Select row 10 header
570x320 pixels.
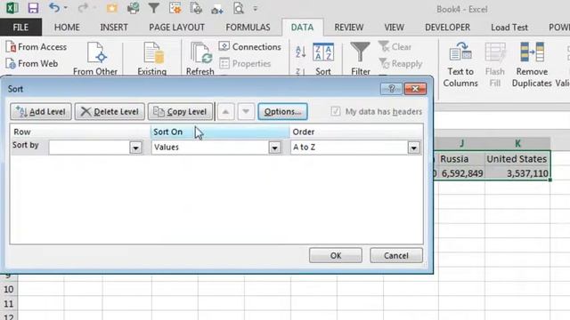9,289
